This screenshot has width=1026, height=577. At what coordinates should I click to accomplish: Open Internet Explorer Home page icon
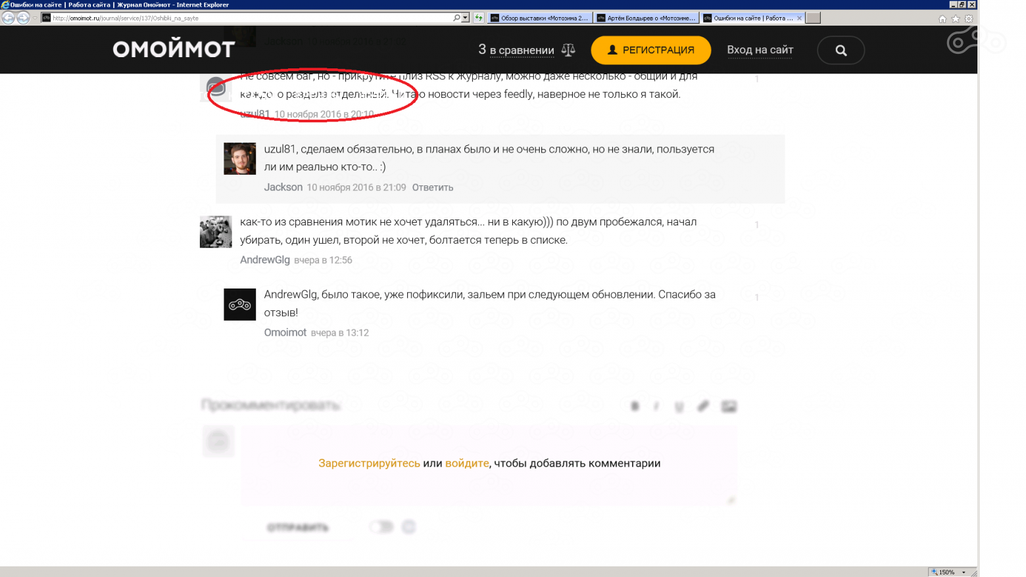942,18
